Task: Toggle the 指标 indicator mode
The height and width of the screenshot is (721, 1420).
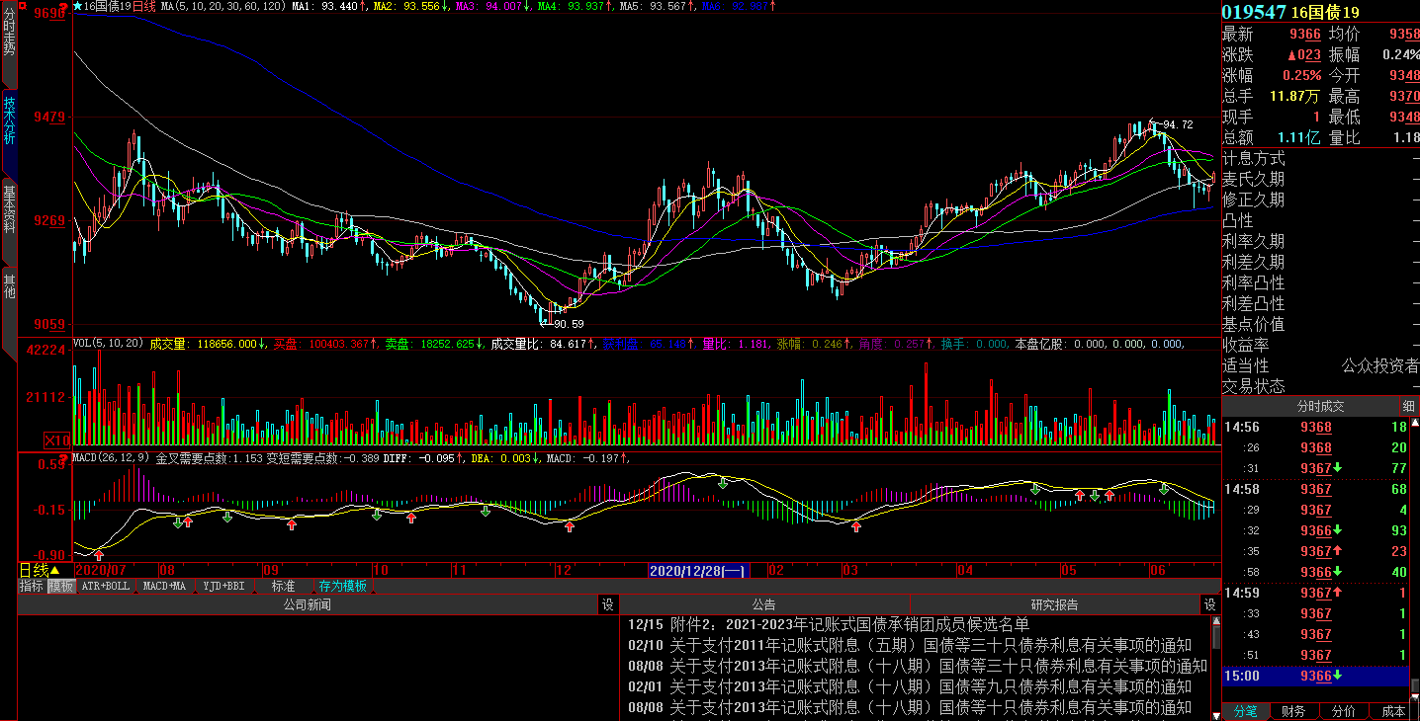Action: pos(32,586)
